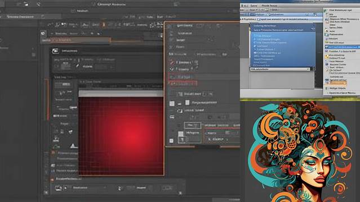Click the orange highlighted toolbar icon in the top row
This screenshot has width=360, height=202.
click(x=104, y=25)
